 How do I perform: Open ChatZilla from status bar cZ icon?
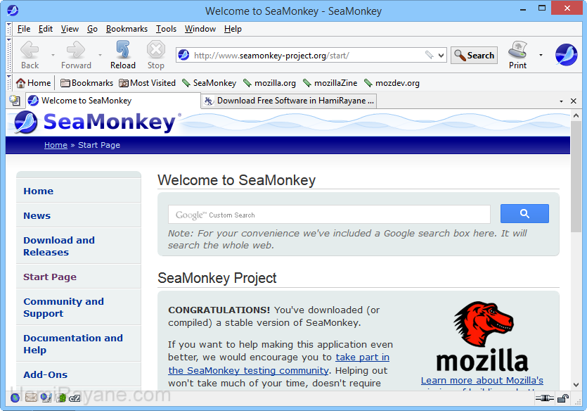click(75, 398)
